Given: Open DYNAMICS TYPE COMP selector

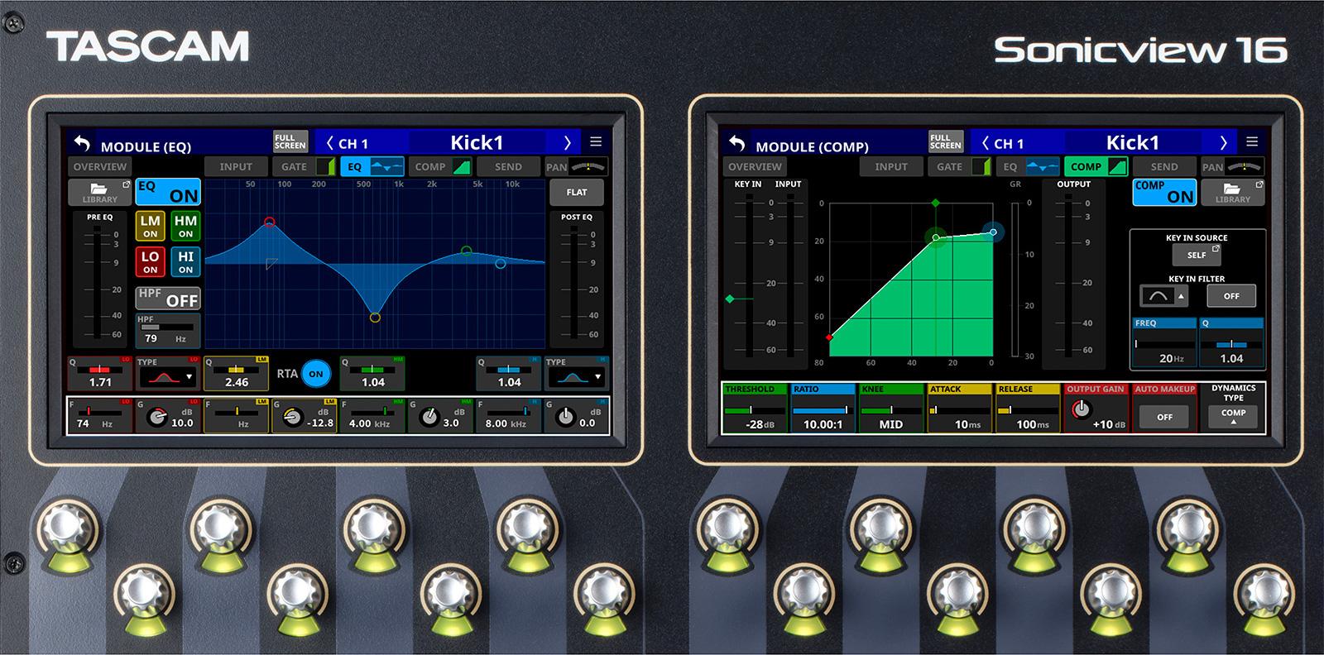Looking at the screenshot, I should 1233,416.
